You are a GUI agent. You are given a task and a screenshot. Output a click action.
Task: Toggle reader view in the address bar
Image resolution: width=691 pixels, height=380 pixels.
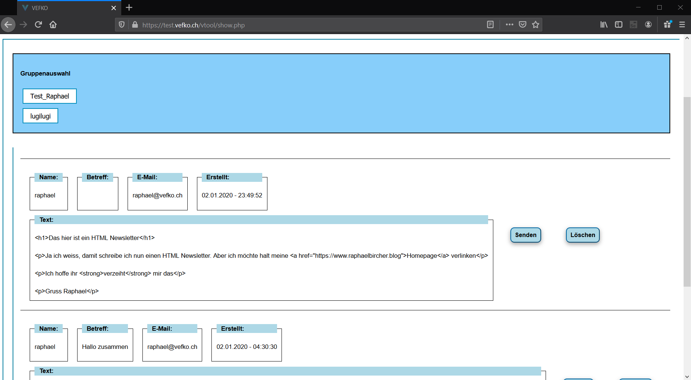click(490, 25)
